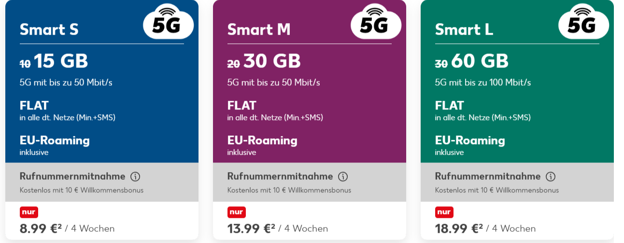Click the 18.99 € per 4 Wochen price
Image resolution: width=624 pixels, height=243 pixels.
click(485, 228)
